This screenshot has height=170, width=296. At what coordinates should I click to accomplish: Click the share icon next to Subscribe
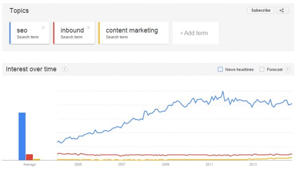point(282,10)
